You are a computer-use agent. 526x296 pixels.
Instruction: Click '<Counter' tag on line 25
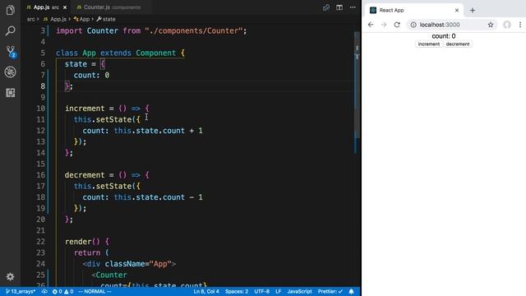tap(109, 275)
